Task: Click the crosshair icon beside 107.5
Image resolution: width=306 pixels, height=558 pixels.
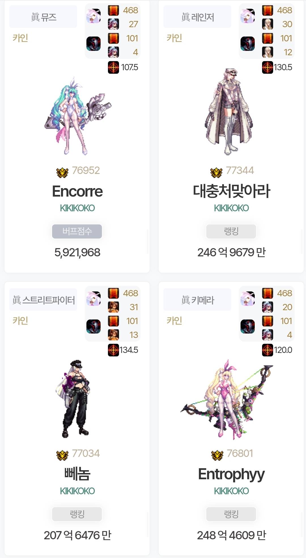Action: (113, 67)
